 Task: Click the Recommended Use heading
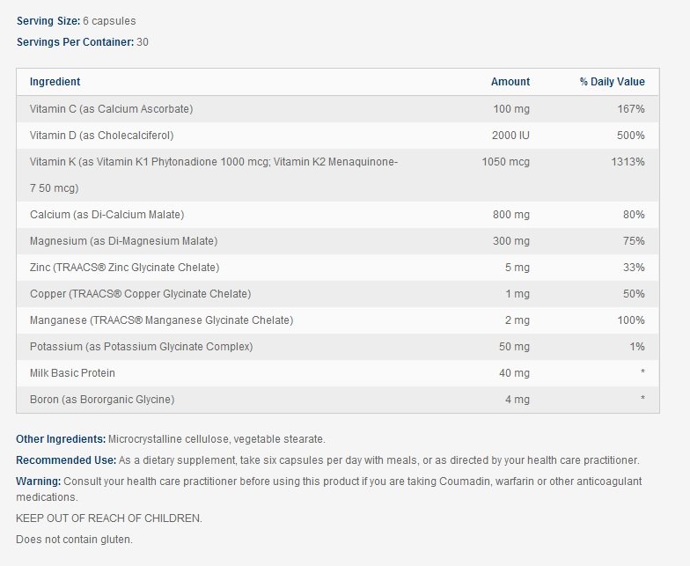[66, 460]
